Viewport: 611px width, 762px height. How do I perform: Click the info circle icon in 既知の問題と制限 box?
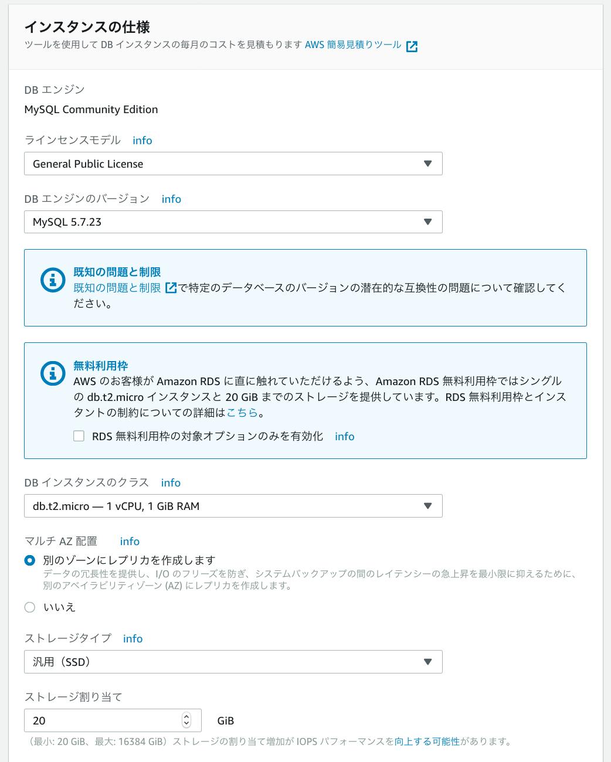click(x=53, y=280)
